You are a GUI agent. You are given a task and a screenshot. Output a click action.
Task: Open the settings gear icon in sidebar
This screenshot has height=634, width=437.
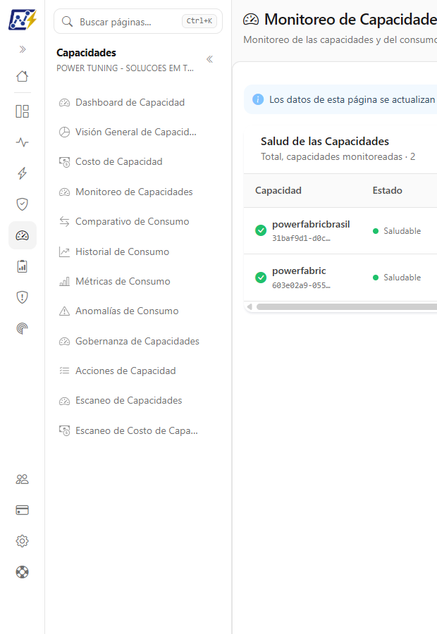pos(23,541)
